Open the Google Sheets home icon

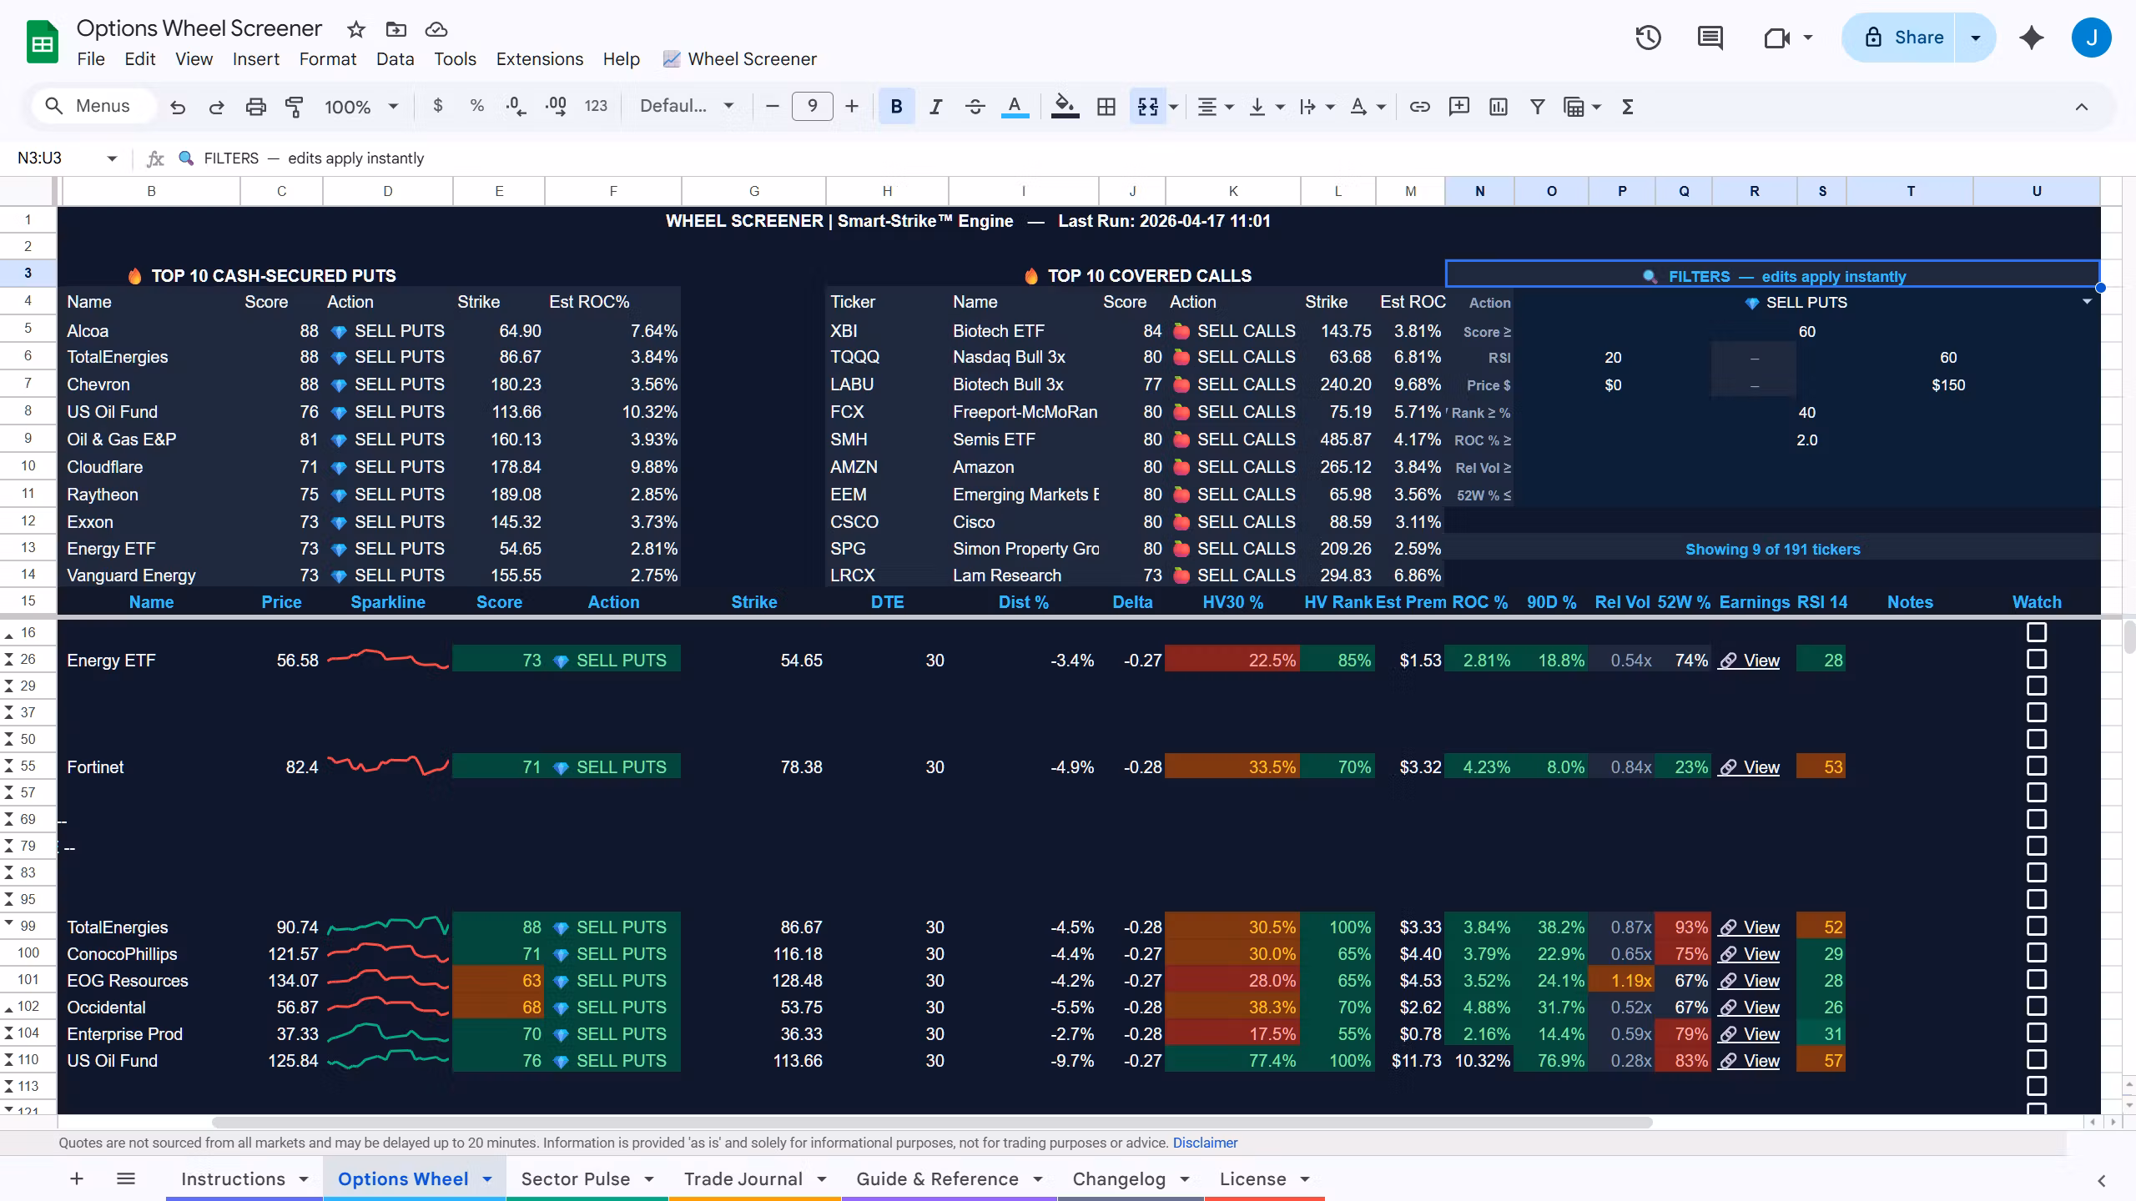43,42
